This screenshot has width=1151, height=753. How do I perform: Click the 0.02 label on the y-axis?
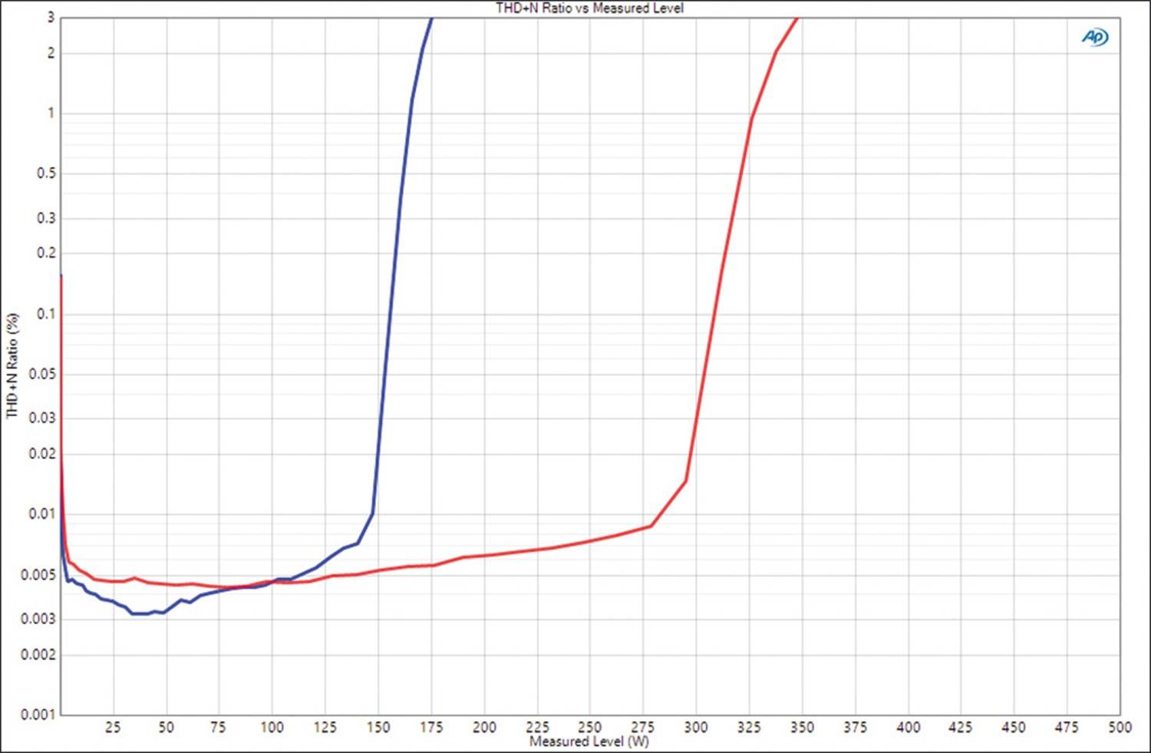[x=43, y=453]
